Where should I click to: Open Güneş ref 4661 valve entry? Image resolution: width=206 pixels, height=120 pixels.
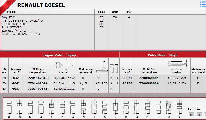coord(16,78)
